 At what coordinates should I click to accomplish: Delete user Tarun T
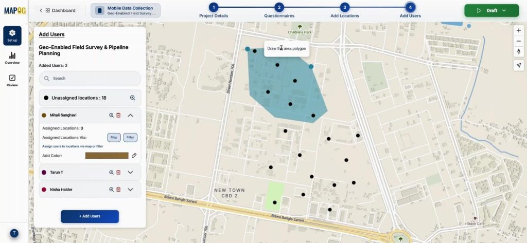[x=118, y=173]
